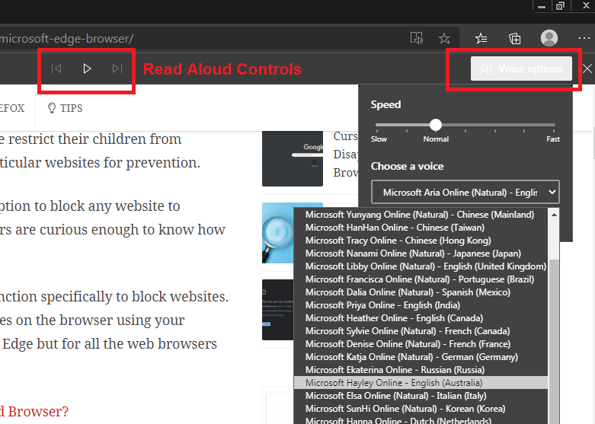Open the Favorites list icon
This screenshot has width=595, height=424.
point(481,38)
